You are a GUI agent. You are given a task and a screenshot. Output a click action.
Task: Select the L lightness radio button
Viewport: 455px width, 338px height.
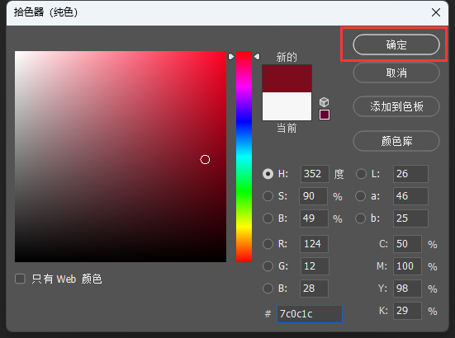coord(361,174)
